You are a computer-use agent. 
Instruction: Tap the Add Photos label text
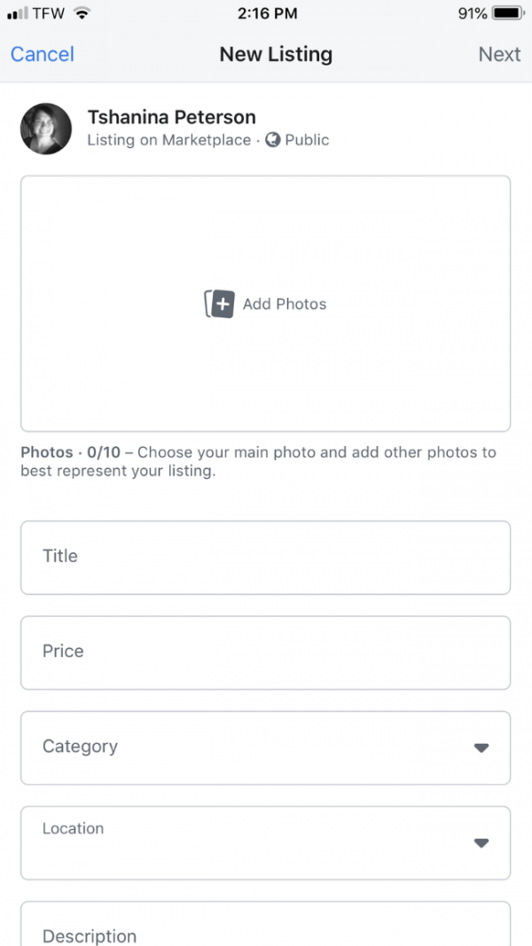[x=285, y=304]
